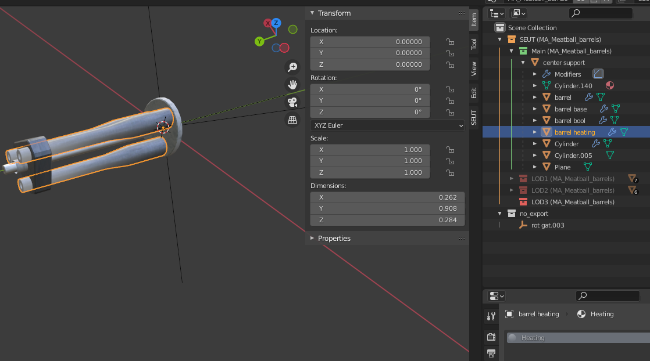Select Cylinder.140 mesh data row
The width and height of the screenshot is (650, 361).
click(x=573, y=86)
